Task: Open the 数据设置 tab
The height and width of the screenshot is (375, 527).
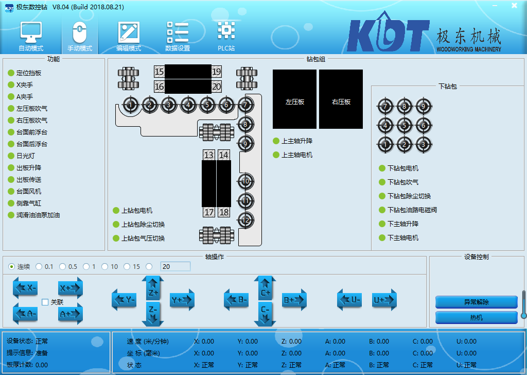Action: 178,37
